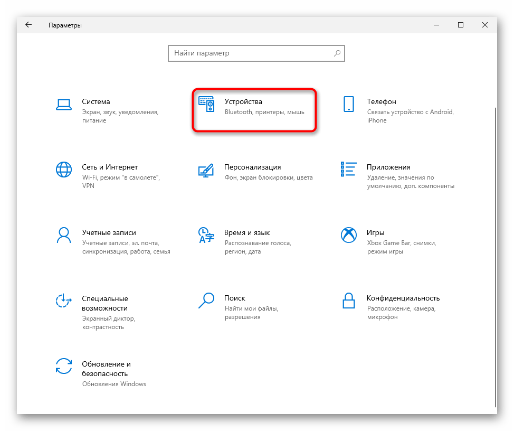Image resolution: width=514 pixels, height=431 pixels.
Task: Select the Поиск magnifier category icon
Action: pos(206,301)
